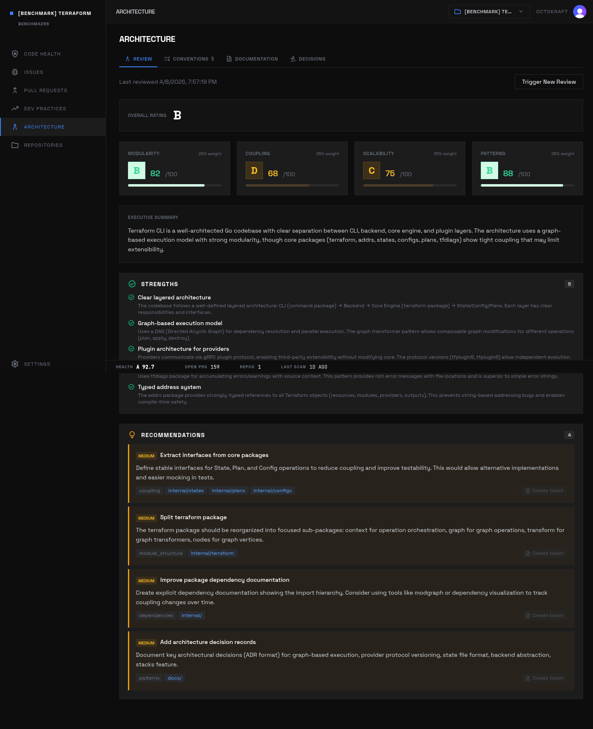Create ticket for Improve package dependency documentation
The height and width of the screenshot is (729, 593).
(x=544, y=615)
